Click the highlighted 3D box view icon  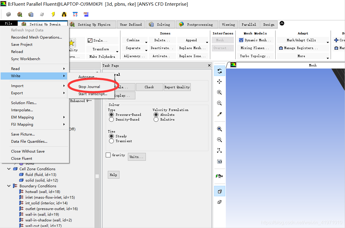coord(220,191)
